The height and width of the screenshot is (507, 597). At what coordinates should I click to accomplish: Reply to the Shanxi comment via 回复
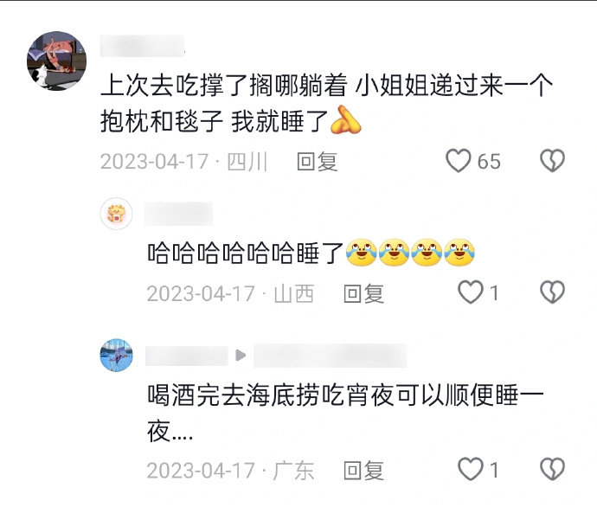[x=363, y=293]
